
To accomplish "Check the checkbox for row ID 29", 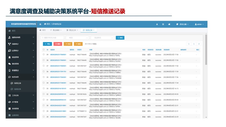I will 44,111.
